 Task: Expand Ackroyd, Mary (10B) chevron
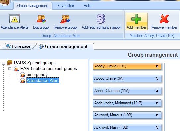pos(157,127)
